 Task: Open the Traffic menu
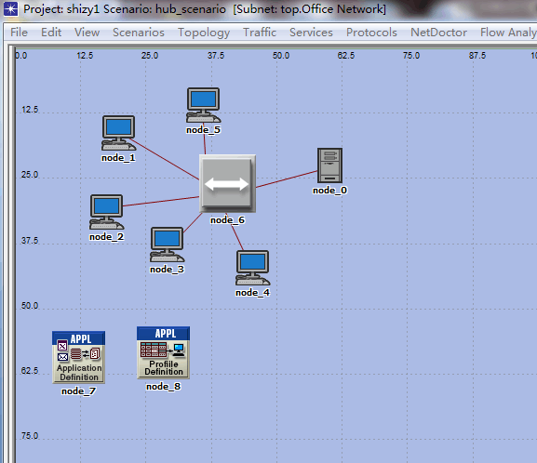click(x=260, y=33)
